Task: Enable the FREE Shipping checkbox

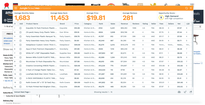Action: 5,33
